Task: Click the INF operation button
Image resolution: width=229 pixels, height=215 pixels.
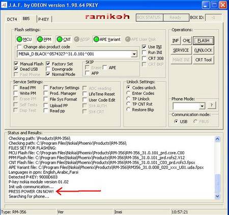Action: [176, 41]
